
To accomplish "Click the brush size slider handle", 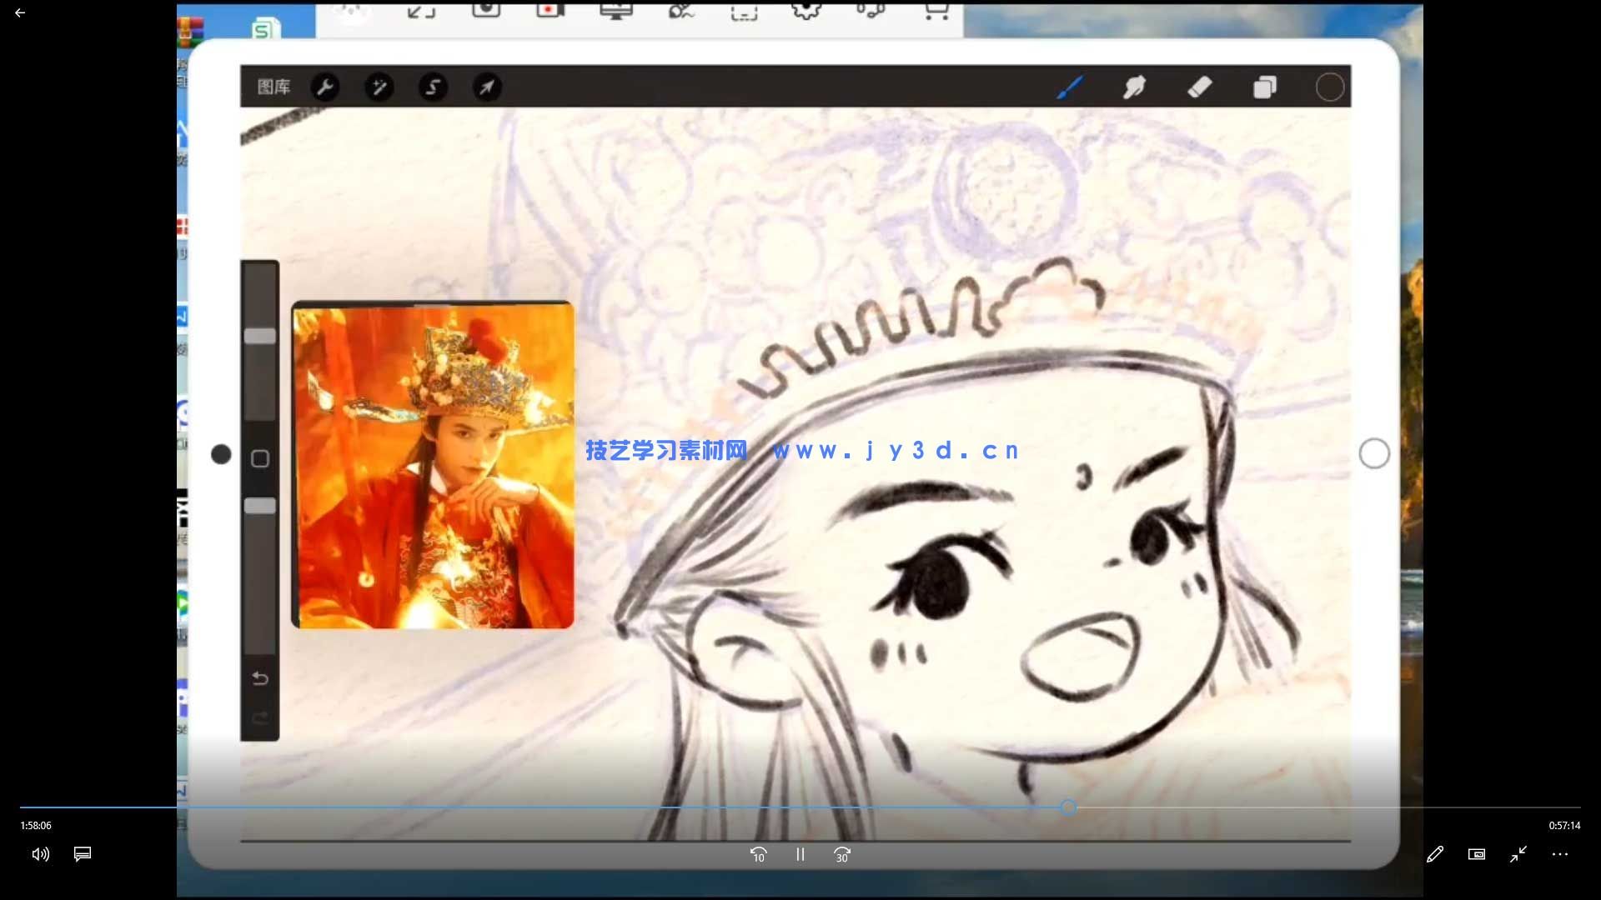I will tap(260, 336).
